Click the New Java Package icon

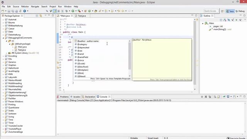[85, 11]
